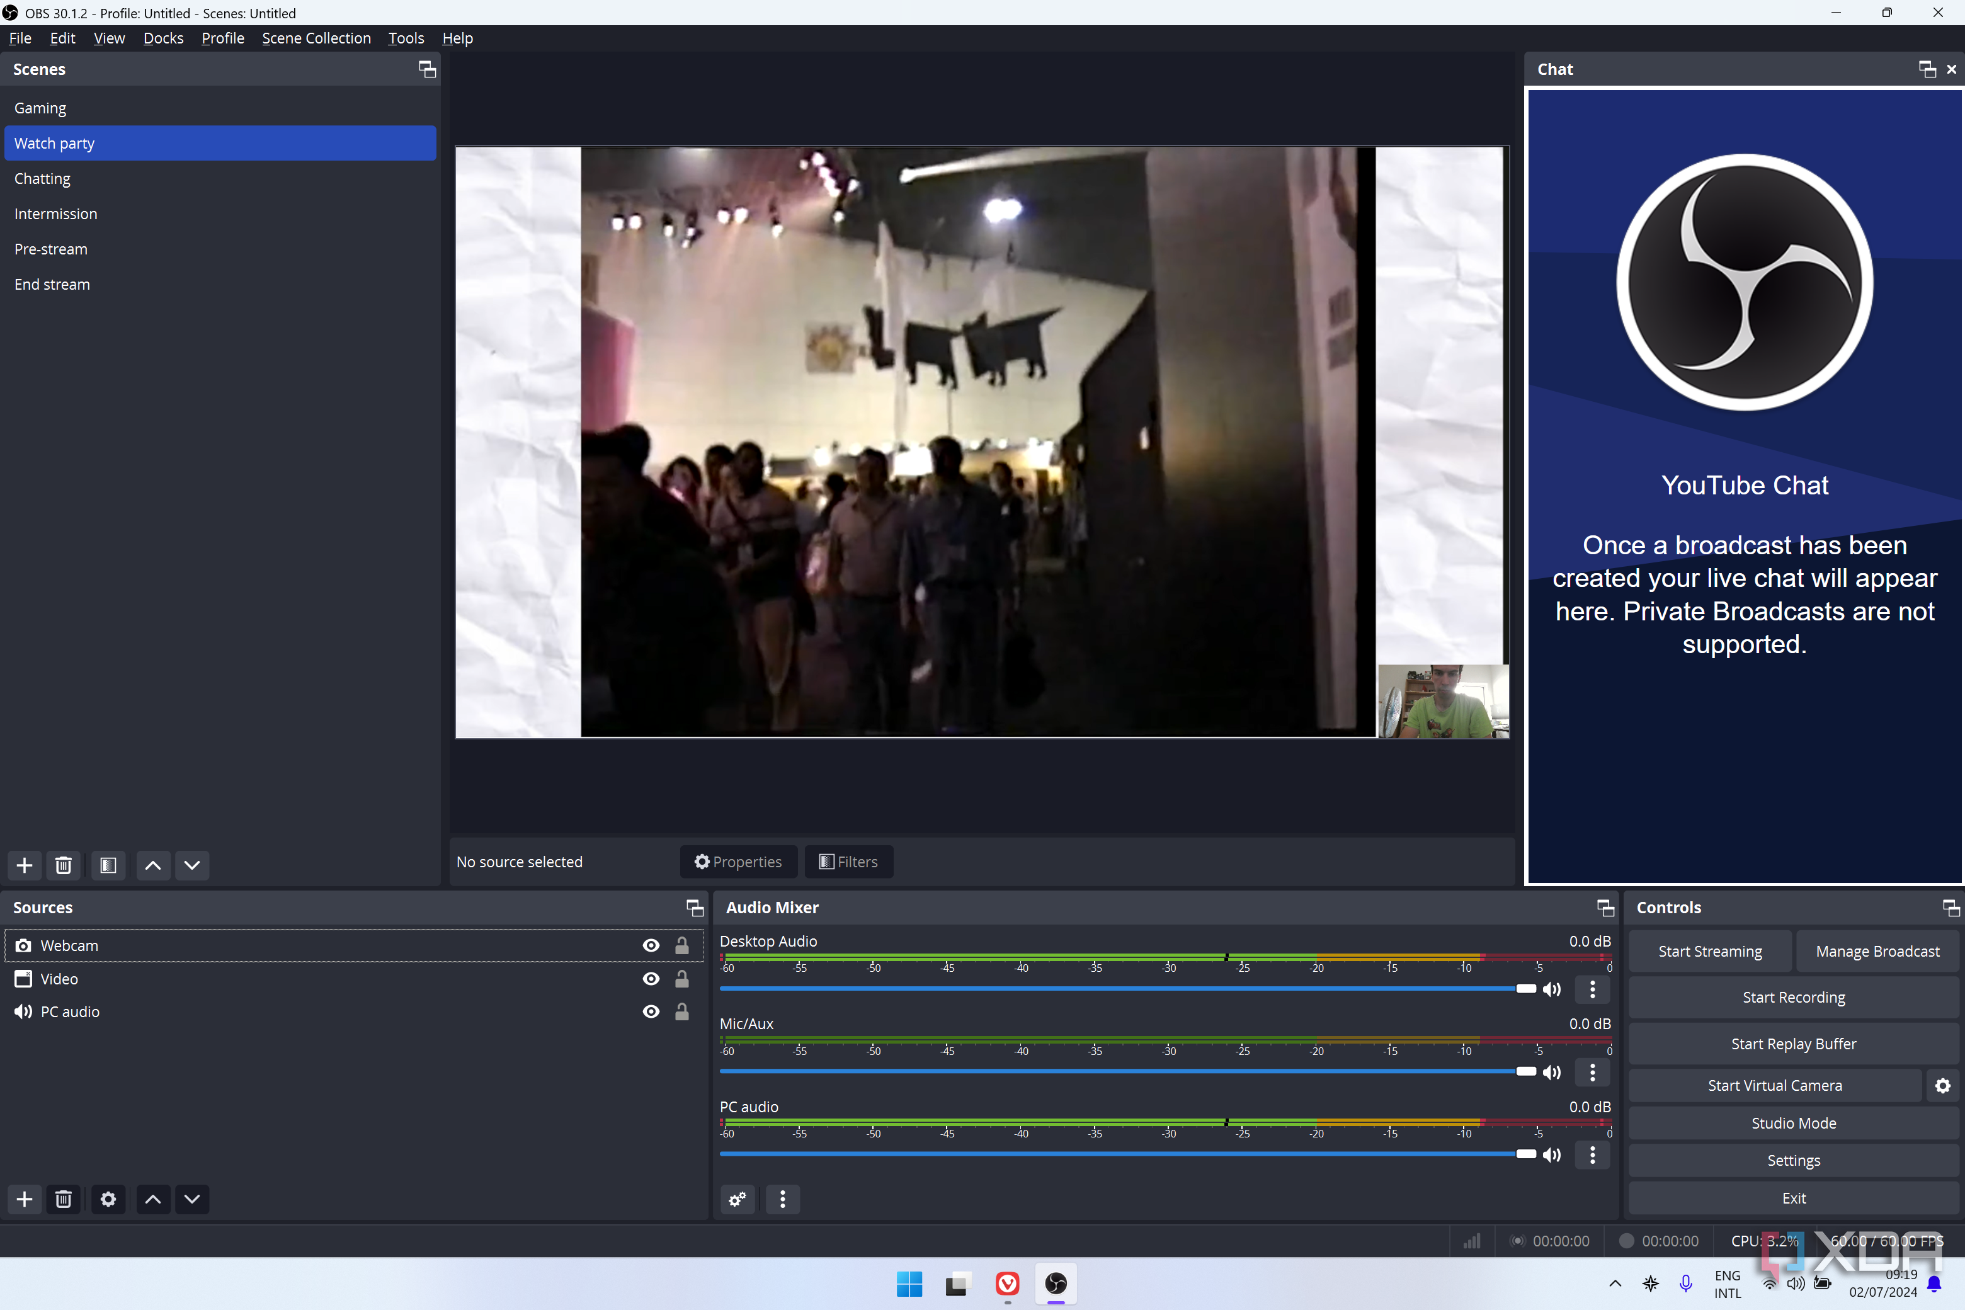Viewport: 1965px width, 1310px height.
Task: Move scene up with arrow in Scenes panel
Action: pos(153,865)
